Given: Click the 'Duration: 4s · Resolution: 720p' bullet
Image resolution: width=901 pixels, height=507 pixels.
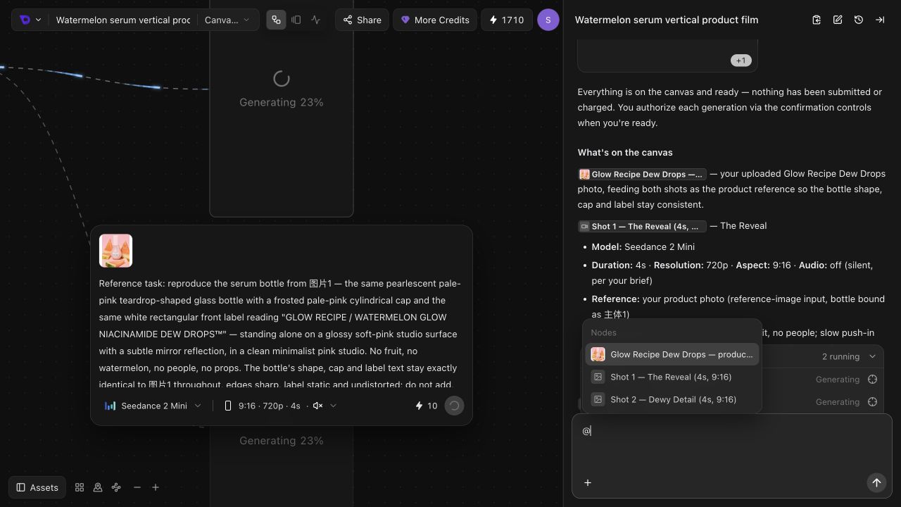Looking at the screenshot, I should (x=732, y=273).
